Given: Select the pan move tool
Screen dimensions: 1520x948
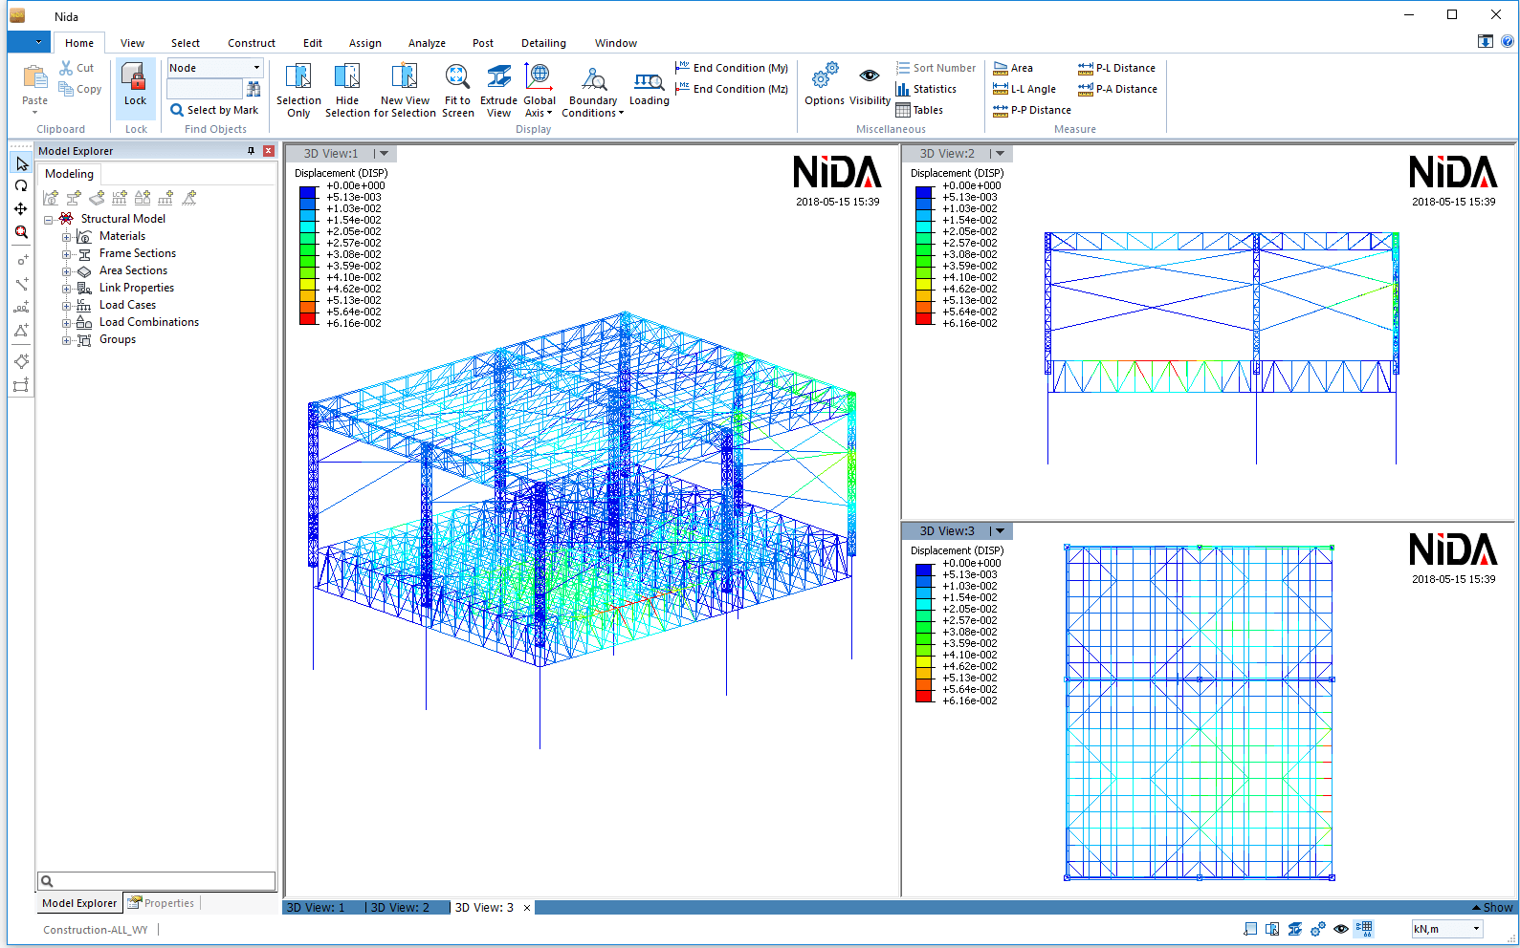Looking at the screenshot, I should (x=21, y=209).
